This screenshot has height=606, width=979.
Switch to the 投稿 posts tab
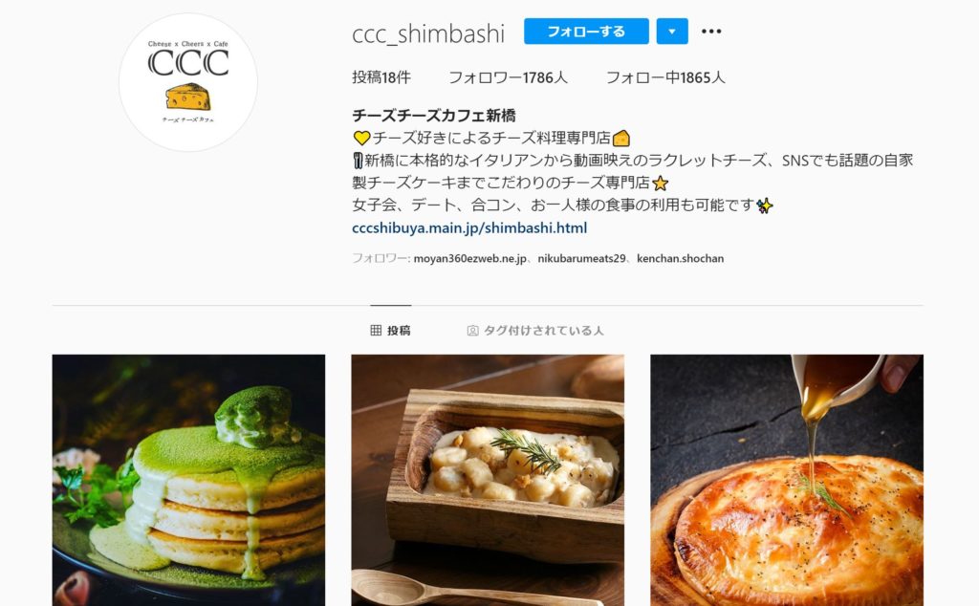coord(391,330)
